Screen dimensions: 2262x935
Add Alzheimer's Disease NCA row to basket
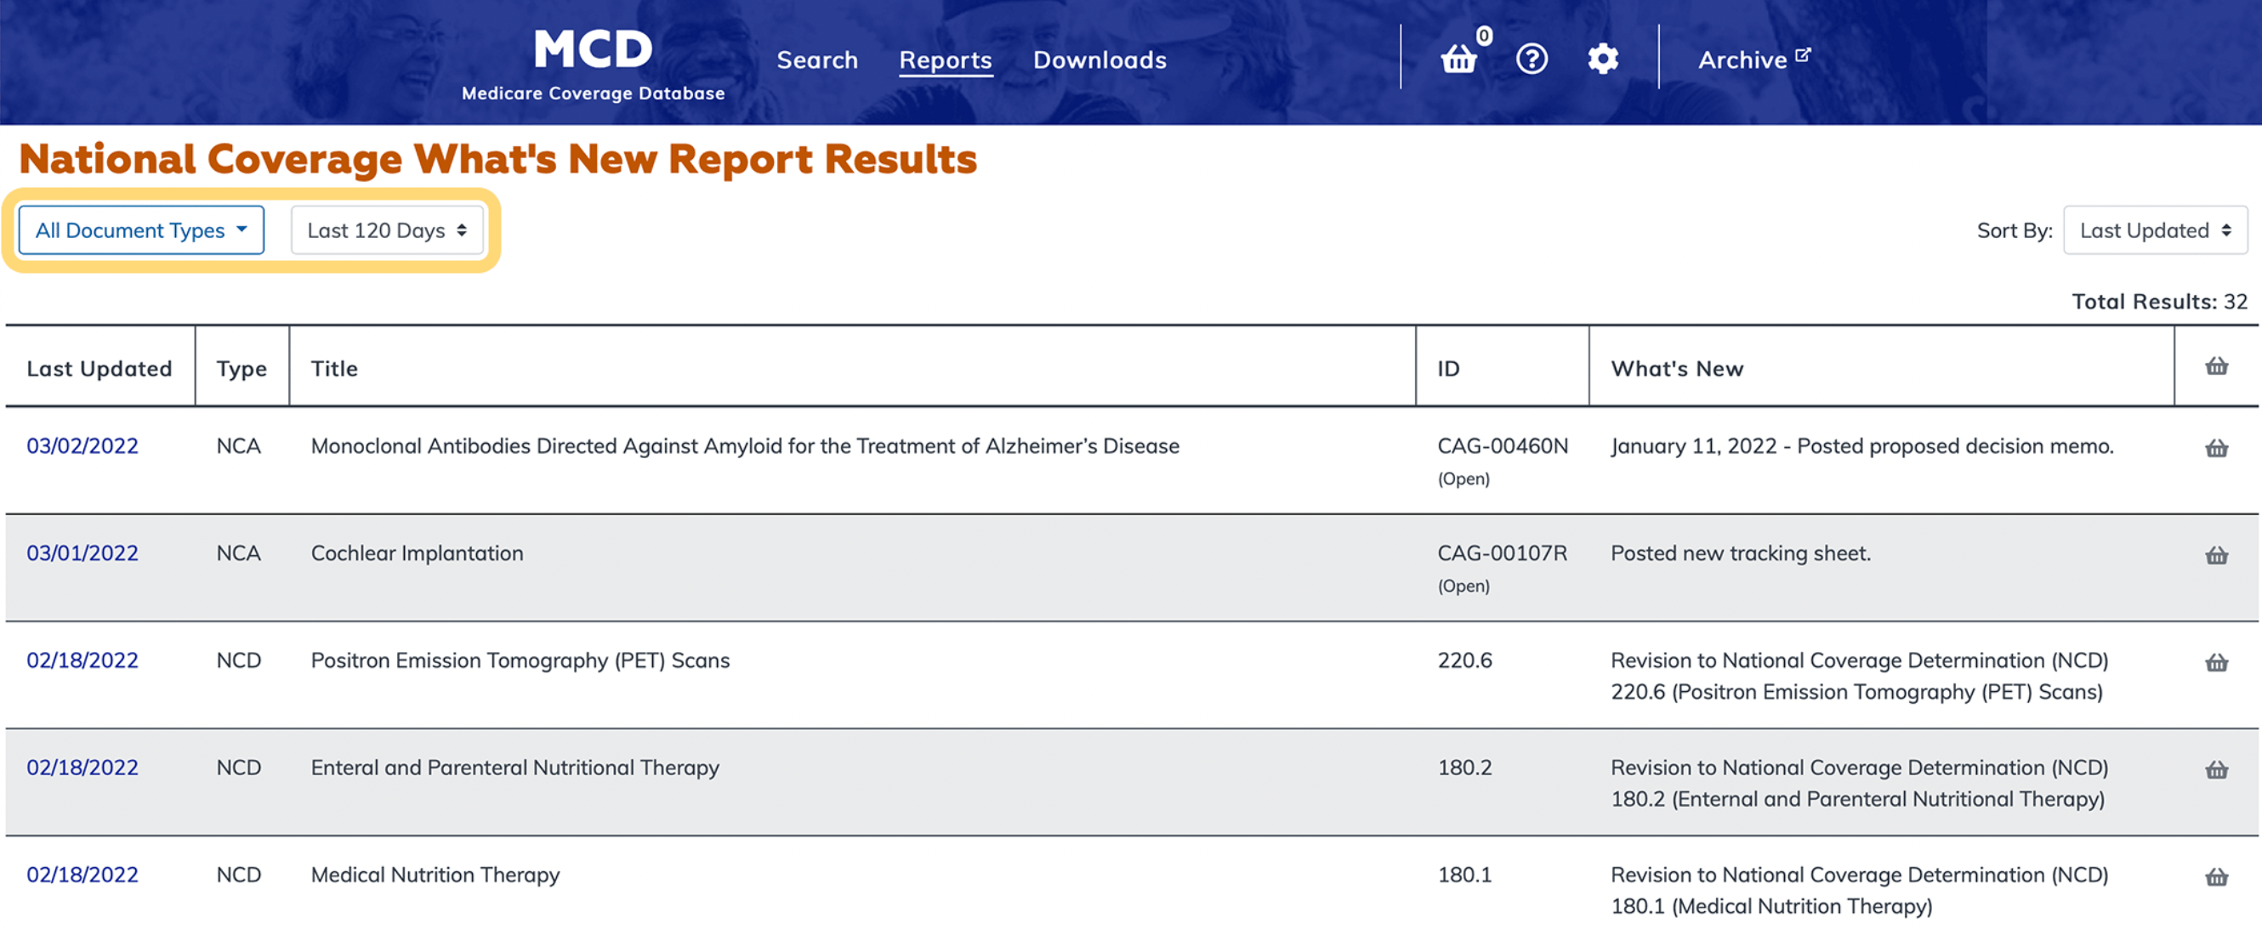click(x=2216, y=449)
